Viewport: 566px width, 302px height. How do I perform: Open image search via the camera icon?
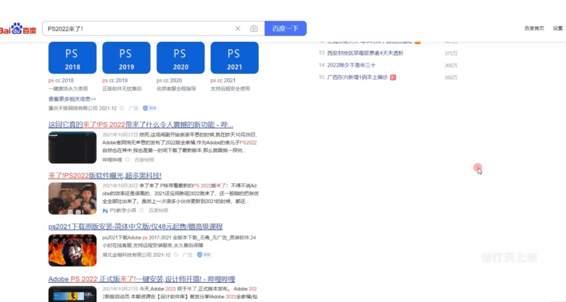pos(254,28)
